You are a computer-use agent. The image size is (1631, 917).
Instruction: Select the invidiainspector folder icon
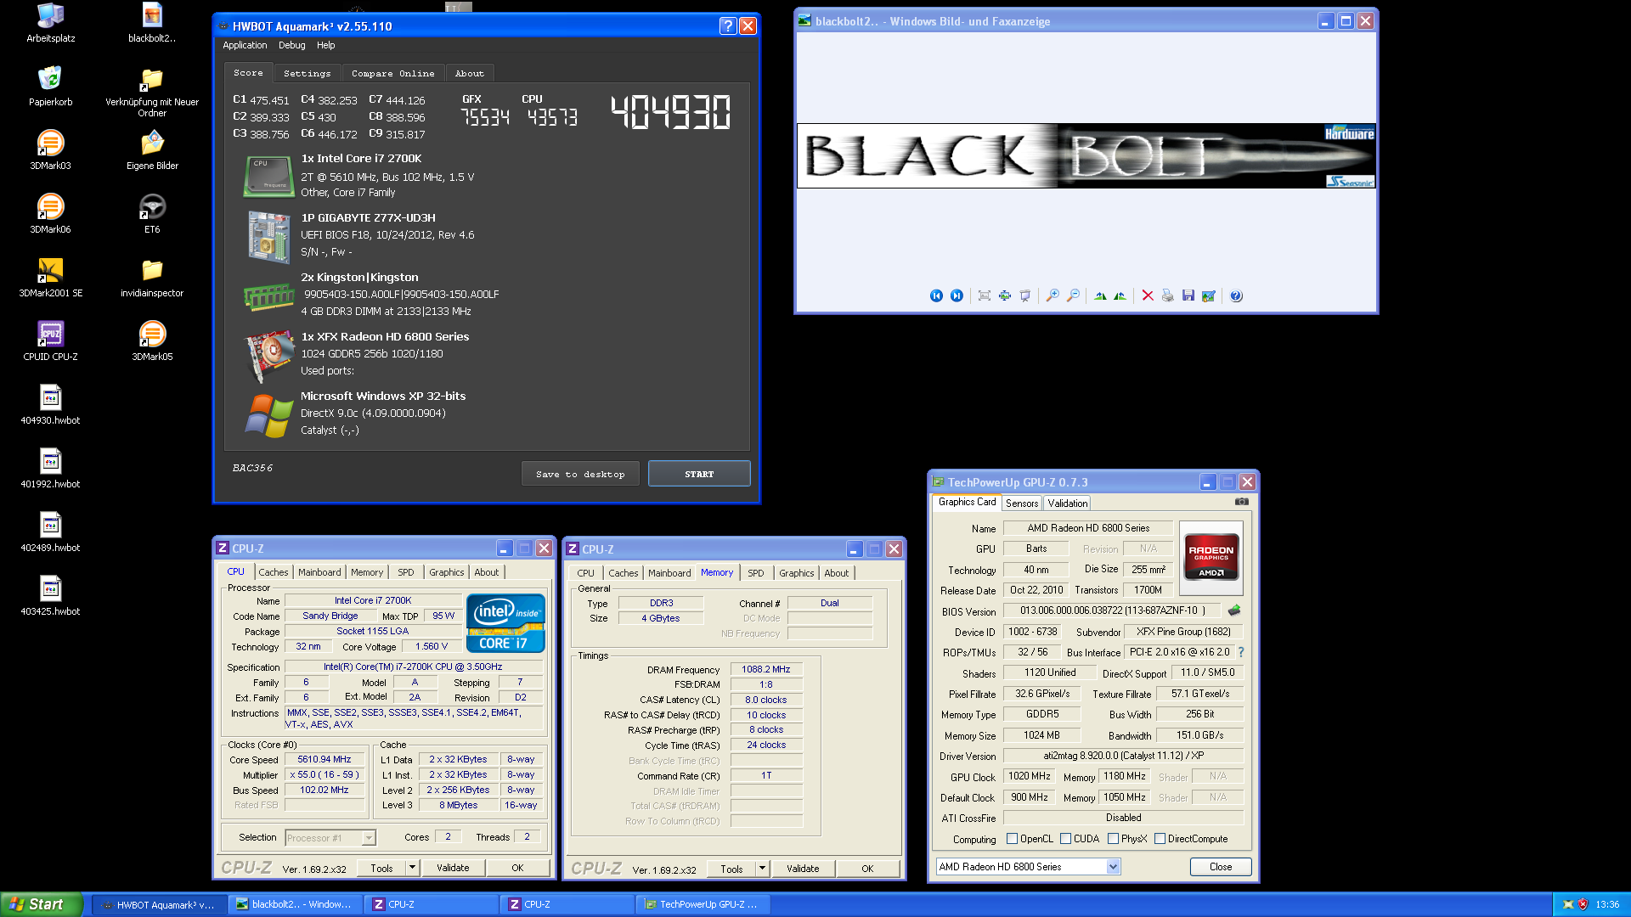pos(152,277)
